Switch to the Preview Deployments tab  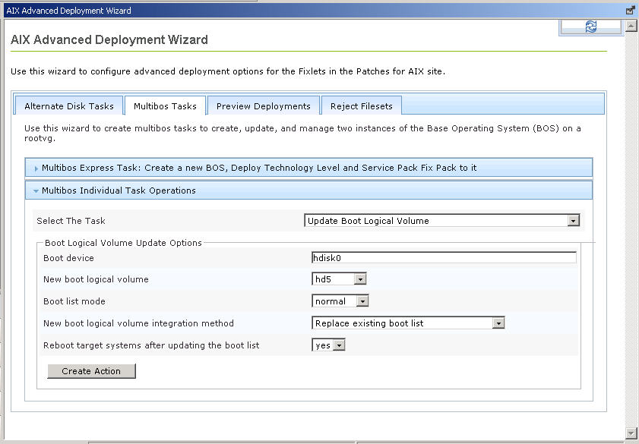pos(263,105)
